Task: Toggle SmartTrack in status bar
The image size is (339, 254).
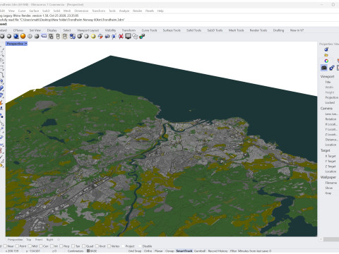Action: [184, 251]
